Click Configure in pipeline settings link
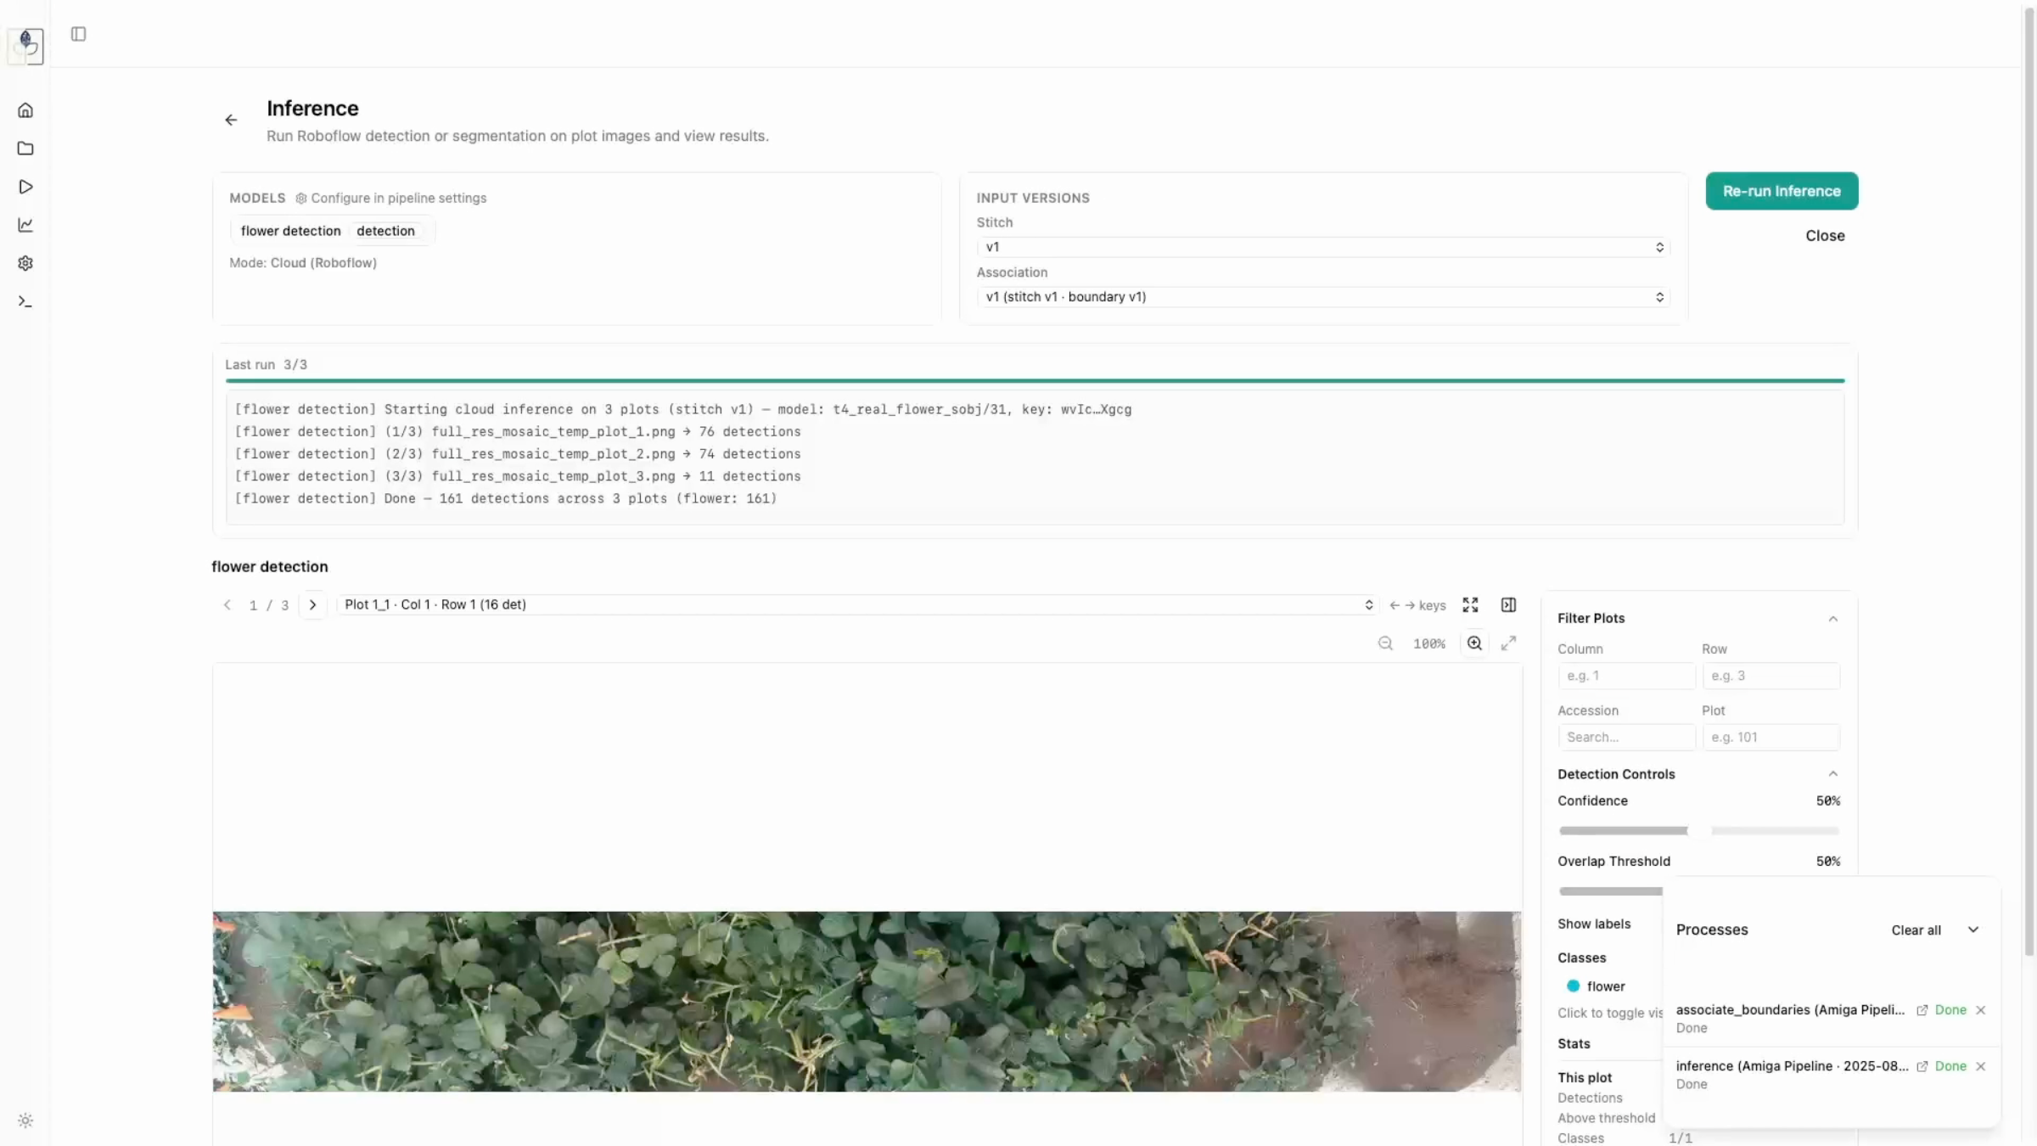The height and width of the screenshot is (1146, 2037). pos(391,198)
